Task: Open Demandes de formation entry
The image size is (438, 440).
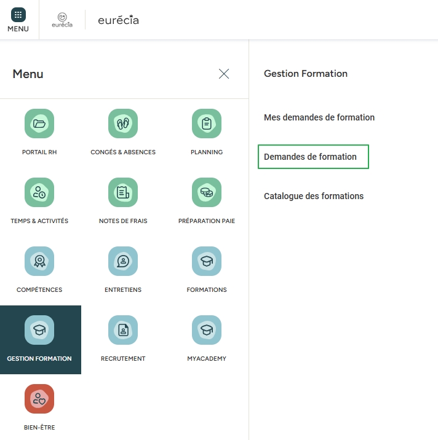Action: tap(313, 157)
